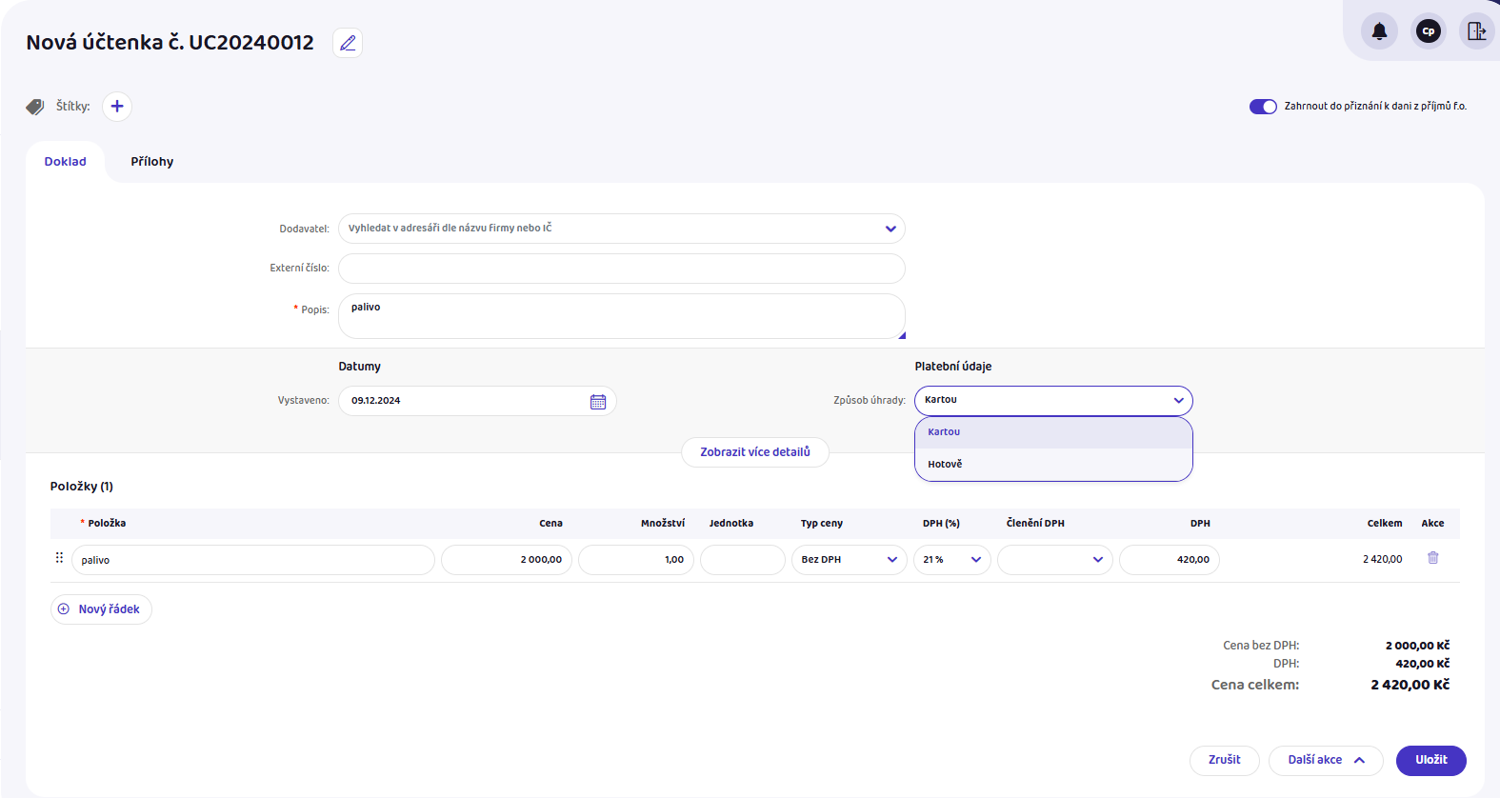Image resolution: width=1500 pixels, height=798 pixels.
Task: Cancel with the Zrušit button
Action: tap(1225, 761)
